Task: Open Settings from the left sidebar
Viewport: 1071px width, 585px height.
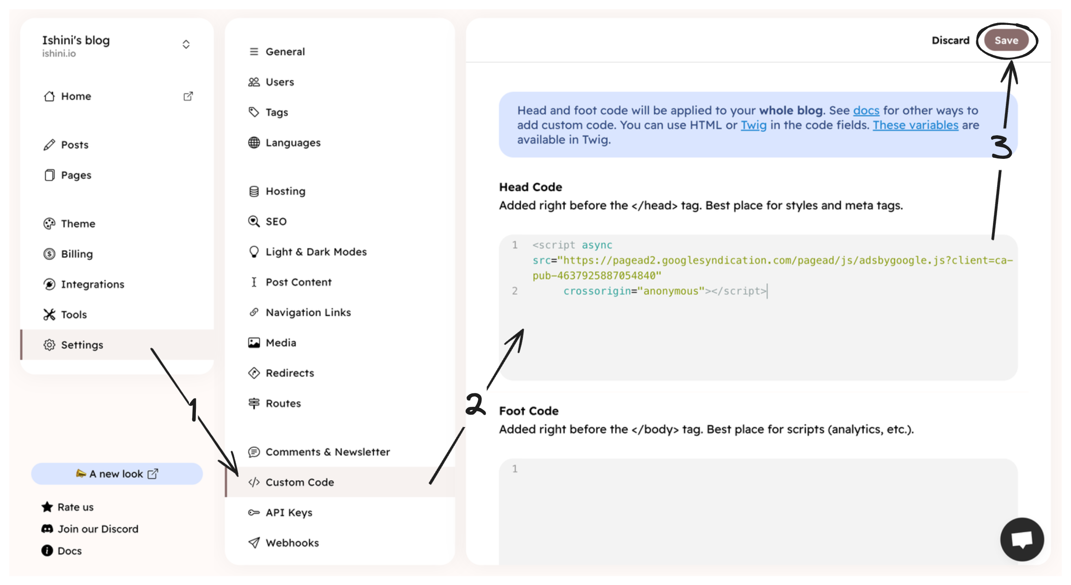Action: coord(82,344)
